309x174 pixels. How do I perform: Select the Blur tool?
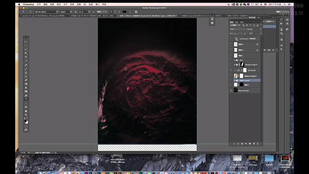(x=26, y=88)
